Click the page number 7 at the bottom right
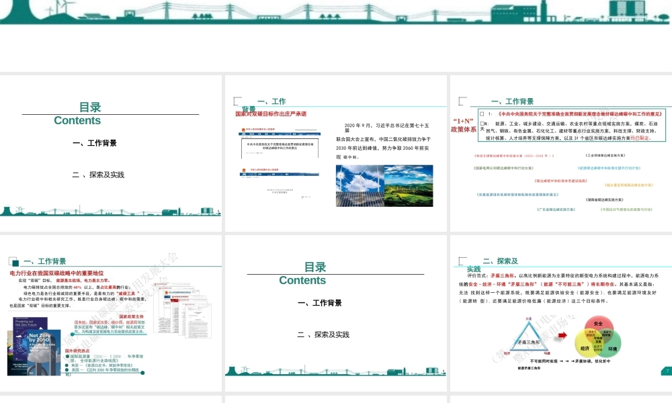 [667, 371]
